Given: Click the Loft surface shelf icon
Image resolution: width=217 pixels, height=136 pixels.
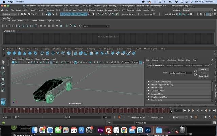Looking at the screenshot, I should (x=47, y=53).
